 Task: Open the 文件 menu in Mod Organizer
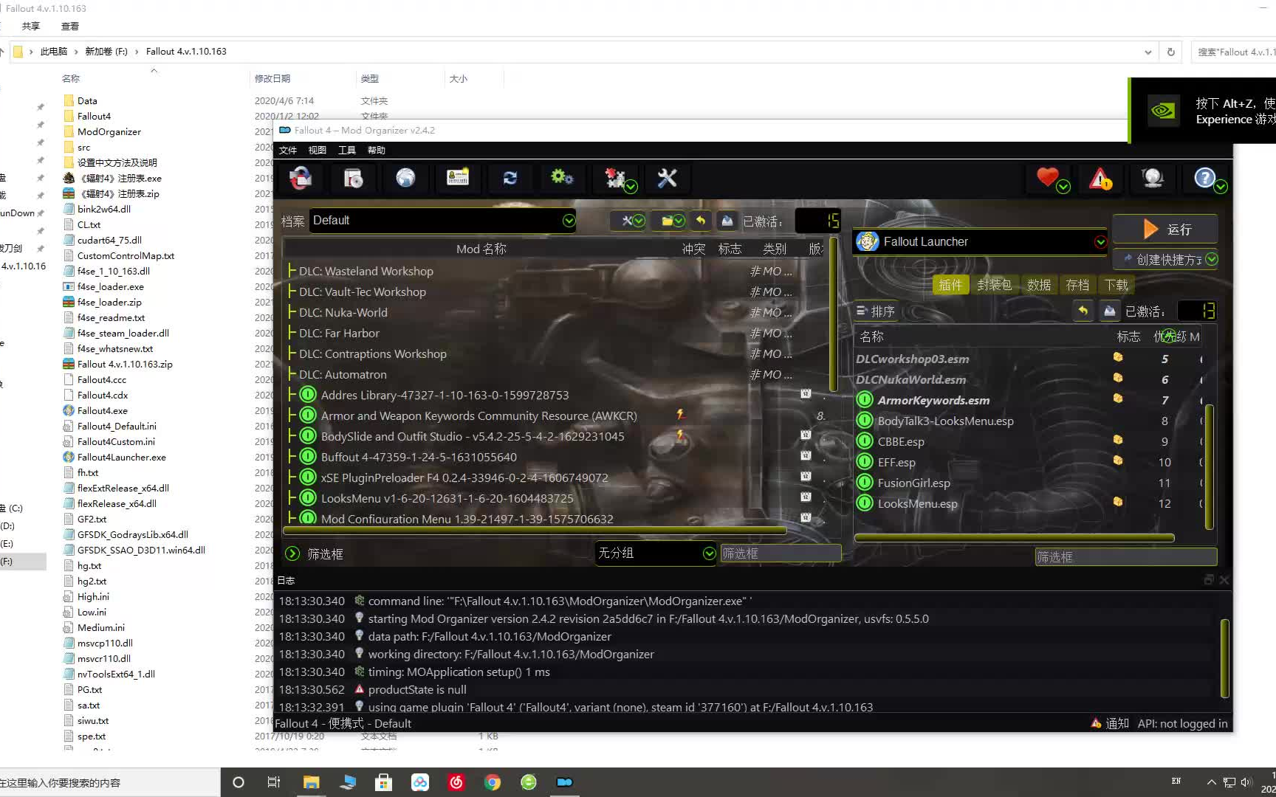click(288, 150)
